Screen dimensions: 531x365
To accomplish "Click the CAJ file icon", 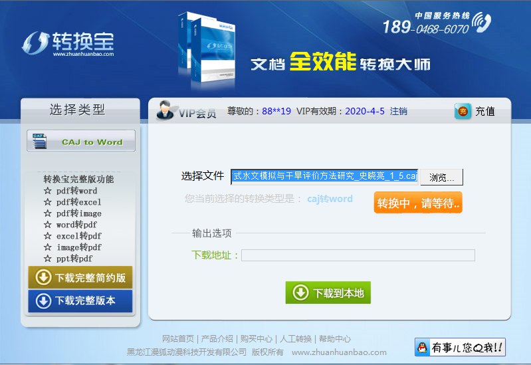I will click(39, 141).
